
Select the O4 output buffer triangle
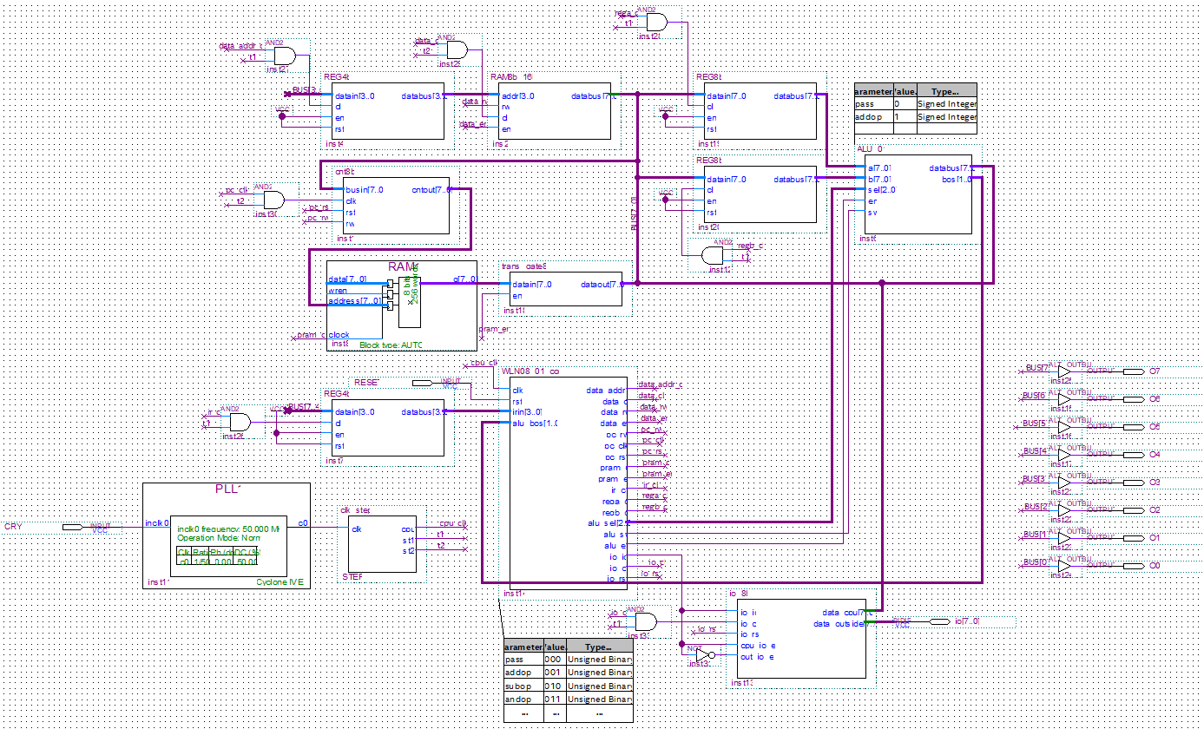tap(1063, 454)
